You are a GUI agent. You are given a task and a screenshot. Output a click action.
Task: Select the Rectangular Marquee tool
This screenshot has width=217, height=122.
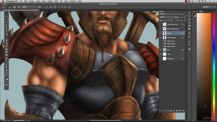coord(6,19)
